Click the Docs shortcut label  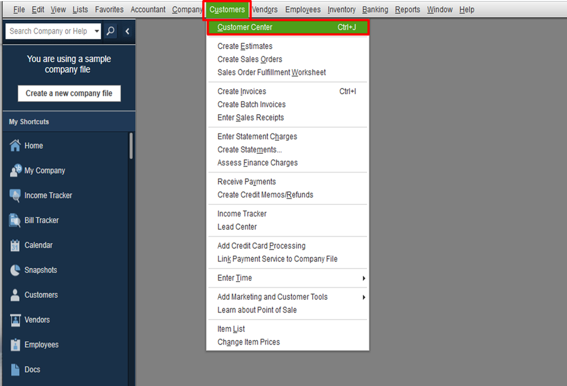(32, 370)
